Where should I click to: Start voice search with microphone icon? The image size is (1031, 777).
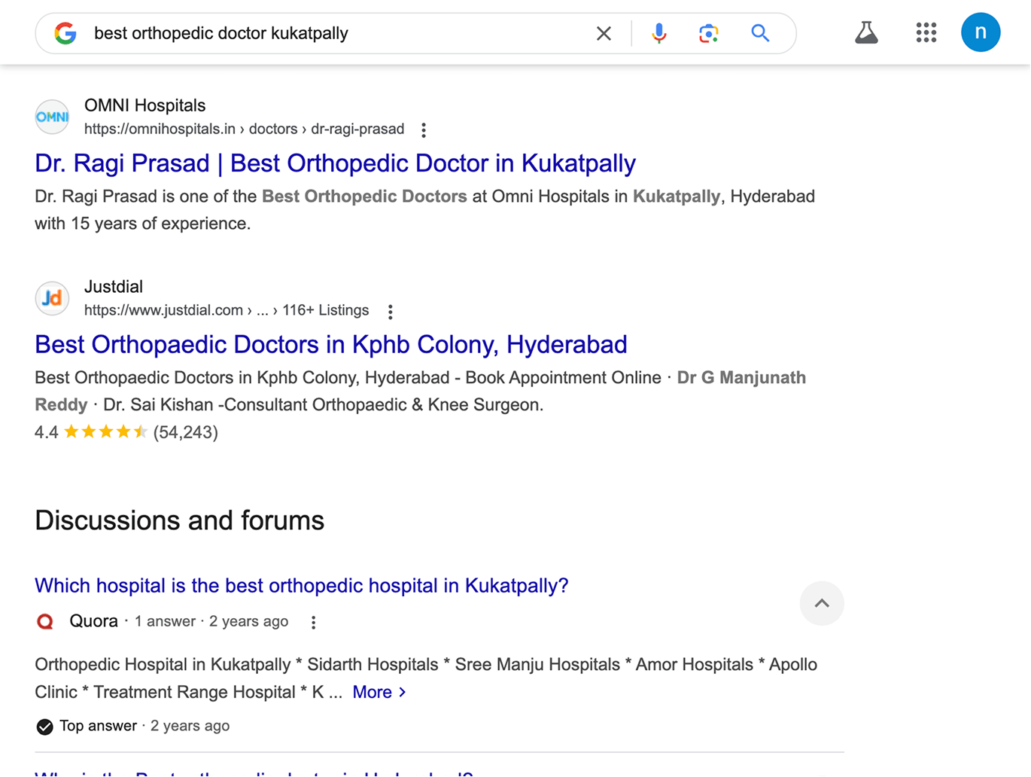pyautogui.click(x=658, y=33)
